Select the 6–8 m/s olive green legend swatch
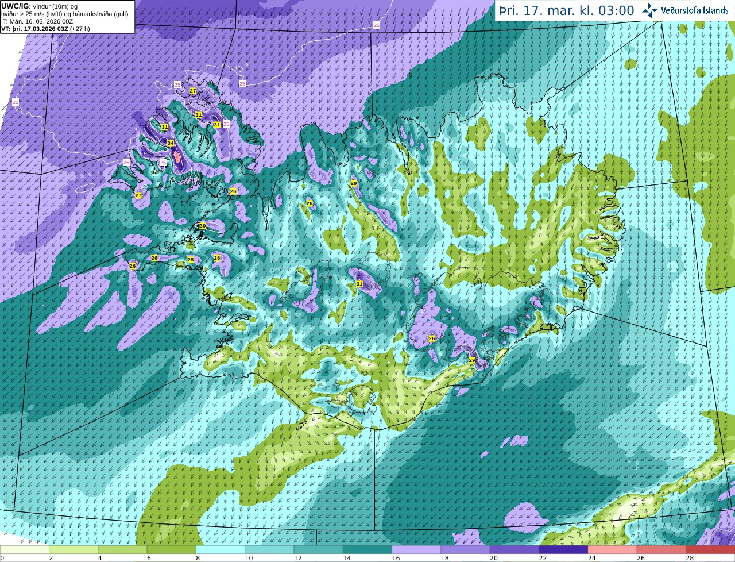 coord(172,550)
